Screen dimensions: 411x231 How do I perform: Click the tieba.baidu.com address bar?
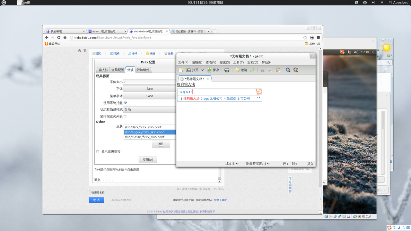(x=189, y=38)
